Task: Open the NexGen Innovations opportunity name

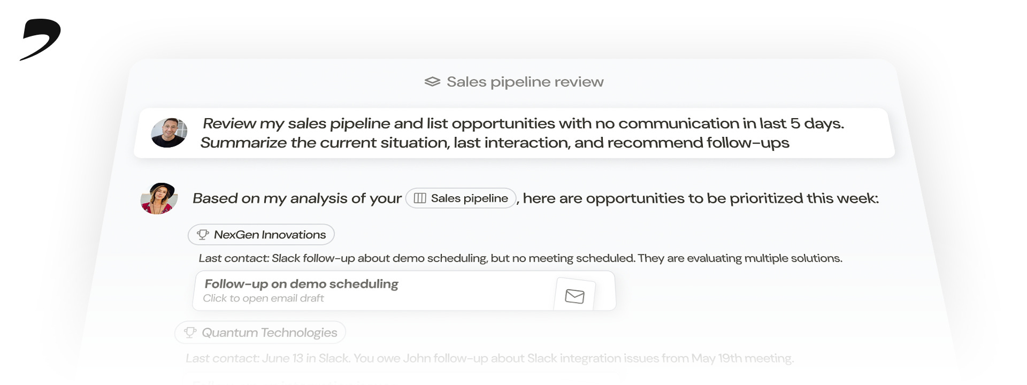Action: pyautogui.click(x=270, y=235)
